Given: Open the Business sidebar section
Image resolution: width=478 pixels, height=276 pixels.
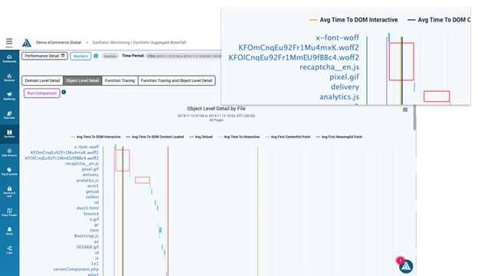Looking at the screenshot, I should 9,77.
